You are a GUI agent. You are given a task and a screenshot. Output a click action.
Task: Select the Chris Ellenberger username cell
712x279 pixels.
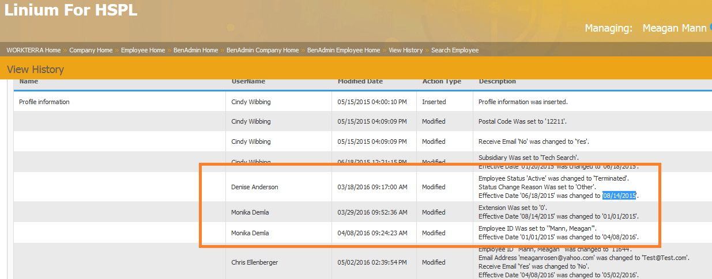click(x=254, y=262)
